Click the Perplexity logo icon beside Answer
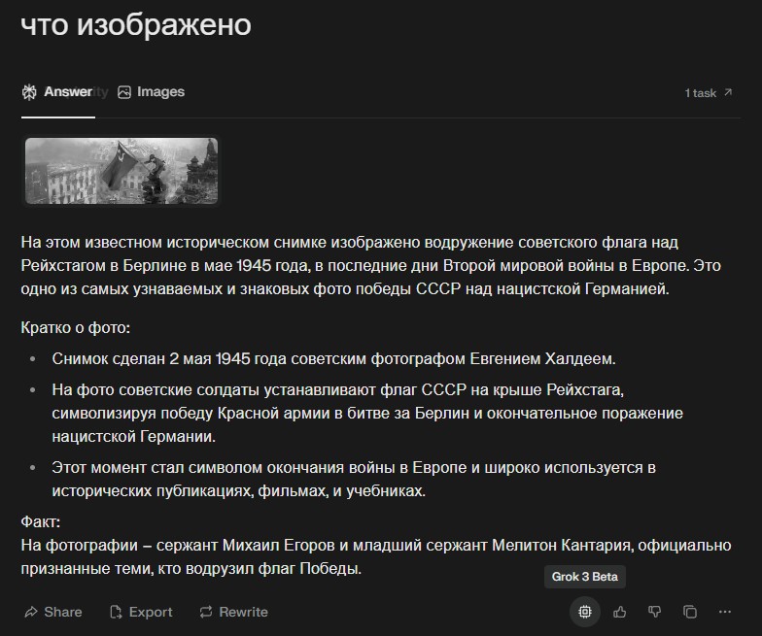762x636 pixels. pos(29,91)
